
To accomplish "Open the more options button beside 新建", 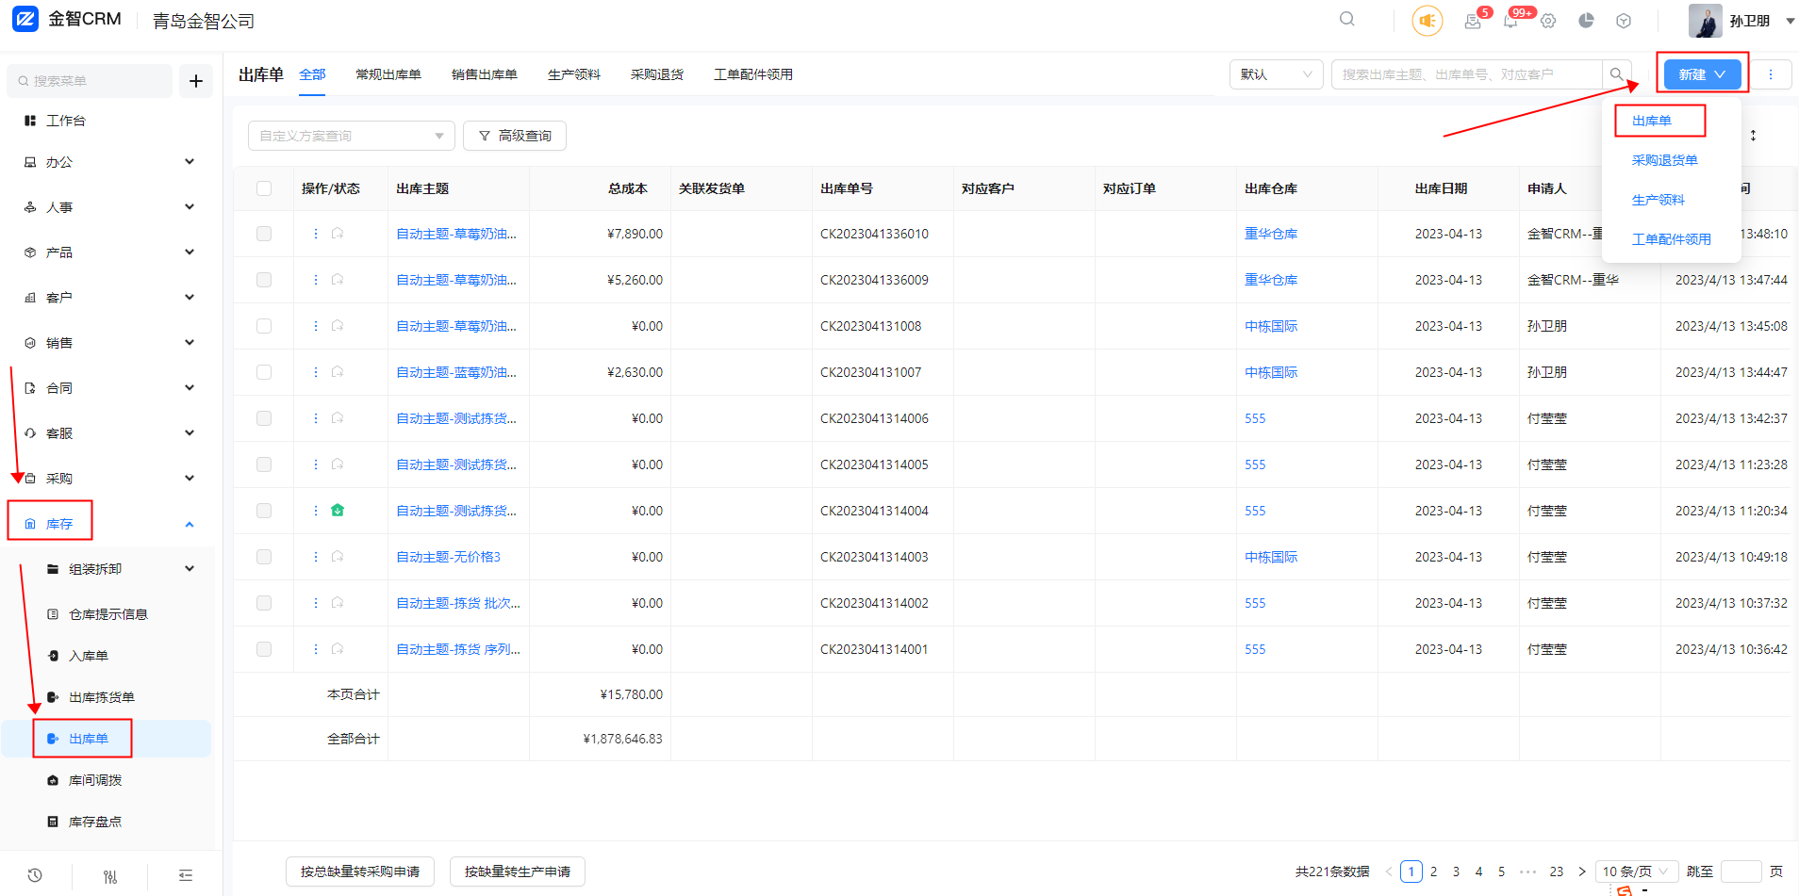I will [1771, 74].
